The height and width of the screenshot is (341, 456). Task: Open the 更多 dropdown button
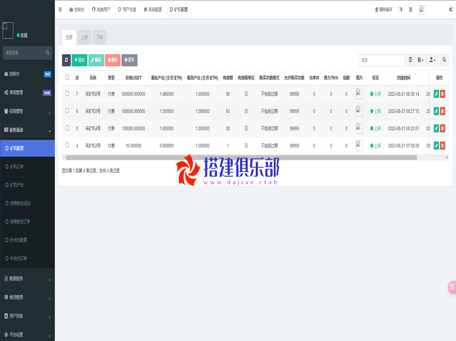(x=130, y=60)
